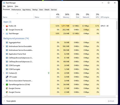
Task: Open the File menu
Action: coord(4,6)
